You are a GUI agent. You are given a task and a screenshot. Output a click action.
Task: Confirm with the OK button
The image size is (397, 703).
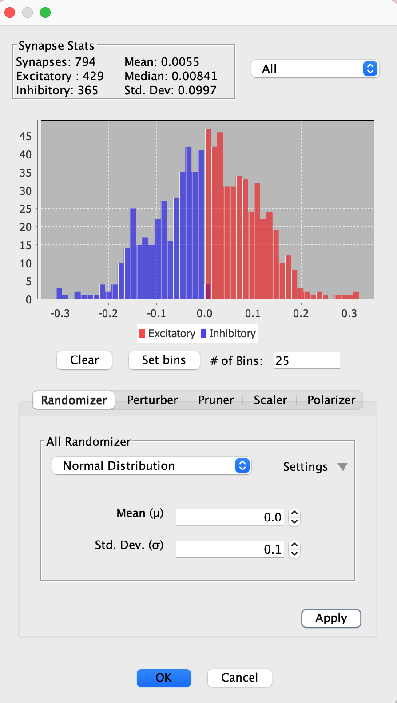(x=163, y=678)
